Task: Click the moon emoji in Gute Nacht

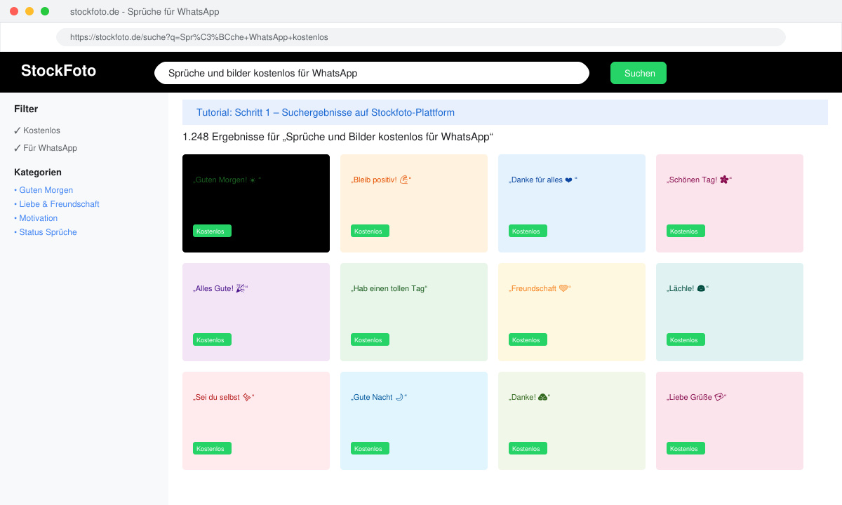Action: click(x=399, y=397)
